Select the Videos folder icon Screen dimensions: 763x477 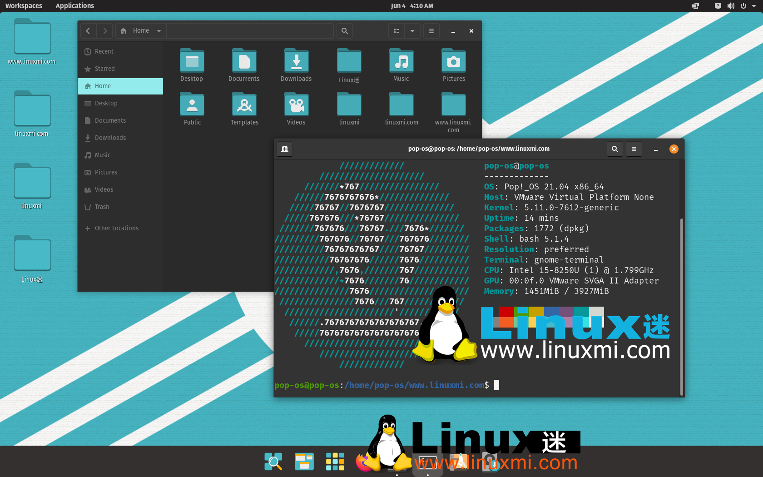point(296,104)
